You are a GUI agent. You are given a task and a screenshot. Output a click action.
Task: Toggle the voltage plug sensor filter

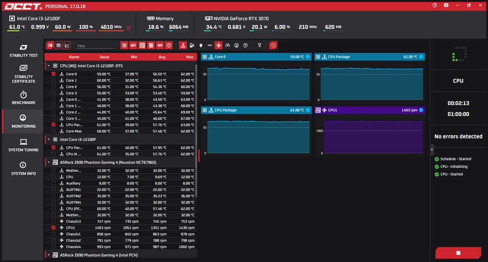pyautogui.click(x=201, y=45)
